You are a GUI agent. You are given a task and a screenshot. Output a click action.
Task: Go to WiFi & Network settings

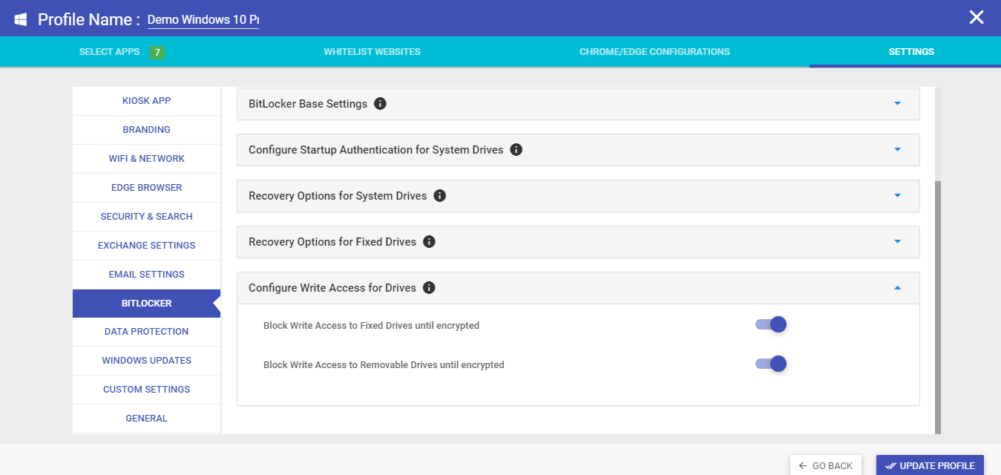[147, 159]
